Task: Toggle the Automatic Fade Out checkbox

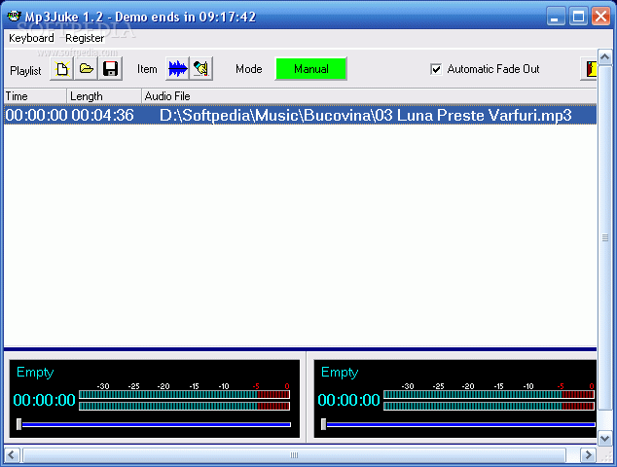Action: click(x=436, y=69)
